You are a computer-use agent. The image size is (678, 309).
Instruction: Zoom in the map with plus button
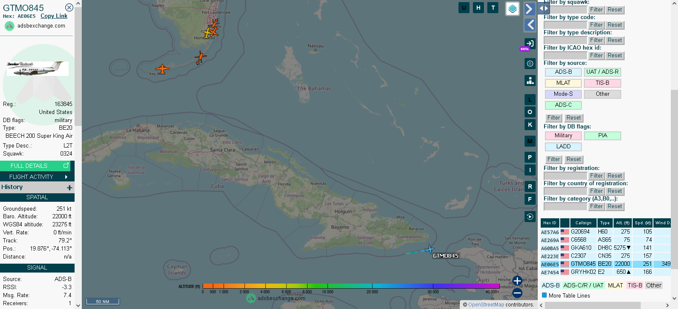click(517, 281)
